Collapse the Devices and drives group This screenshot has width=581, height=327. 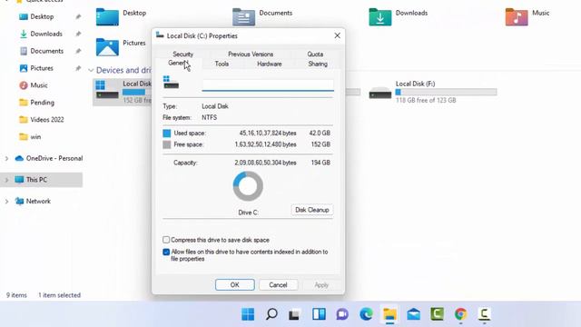point(91,70)
